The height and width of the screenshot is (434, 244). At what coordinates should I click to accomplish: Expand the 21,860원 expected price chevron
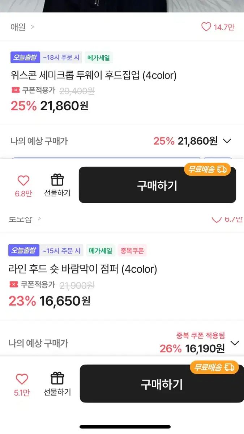click(x=227, y=141)
